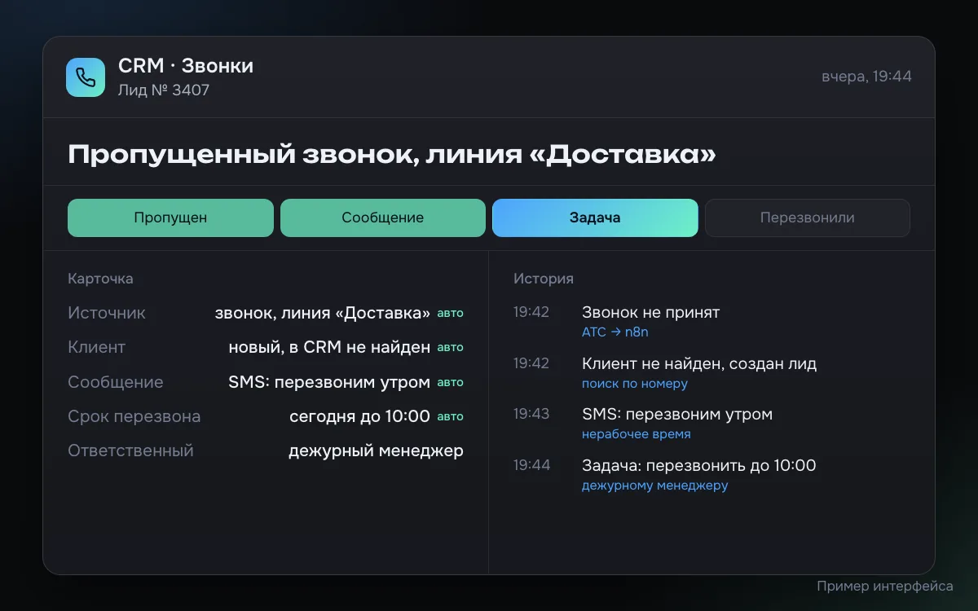
Task: Click value "звонок, линия «Доставка»"
Action: pos(323,313)
